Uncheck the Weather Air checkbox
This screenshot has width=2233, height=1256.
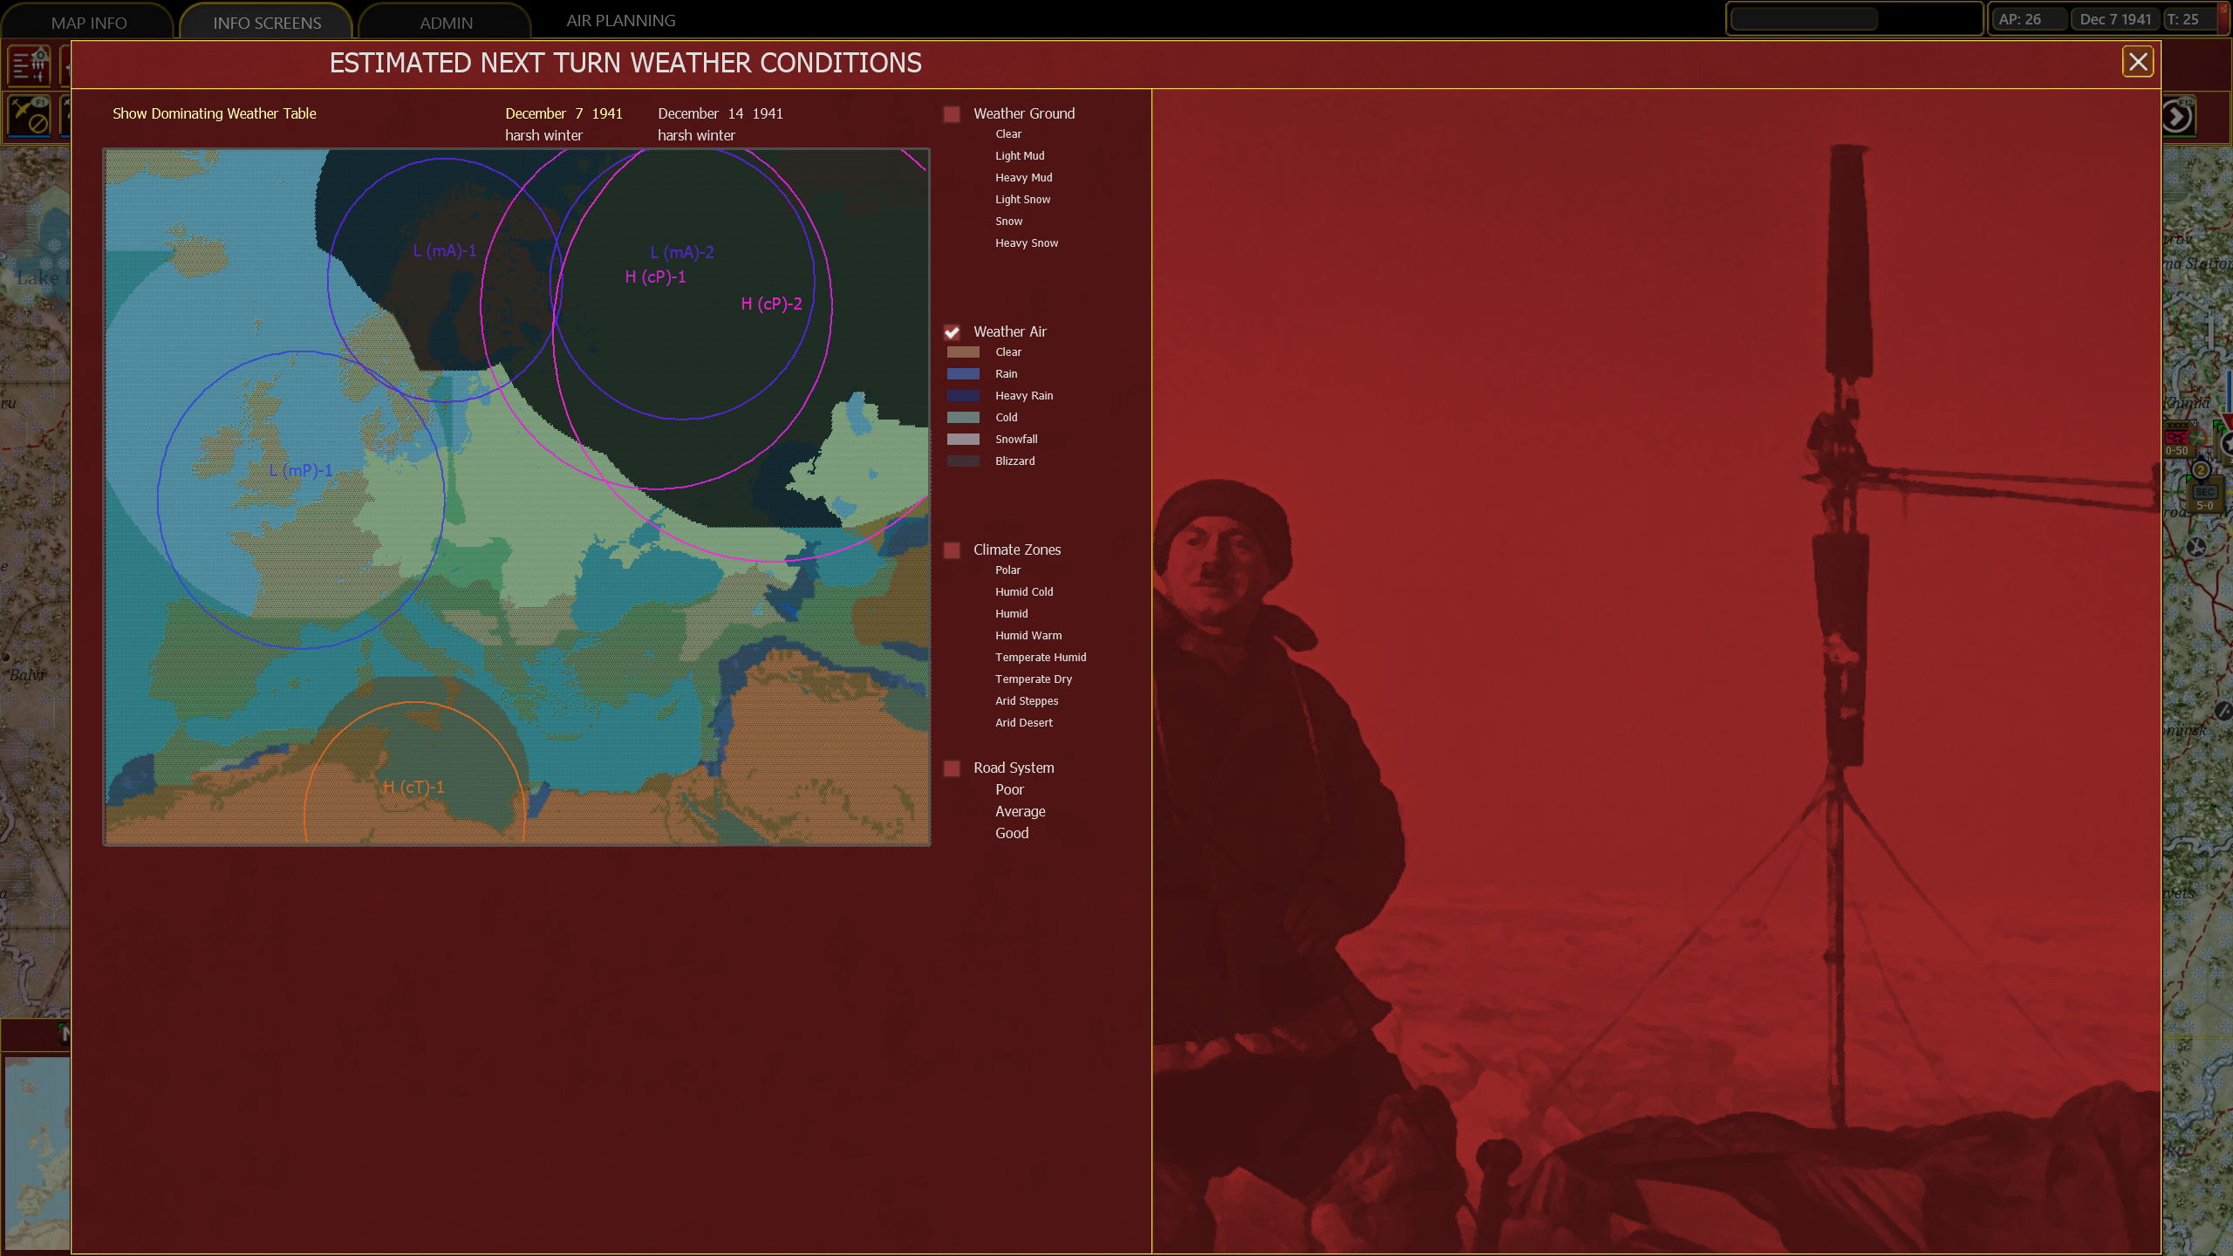click(x=952, y=332)
